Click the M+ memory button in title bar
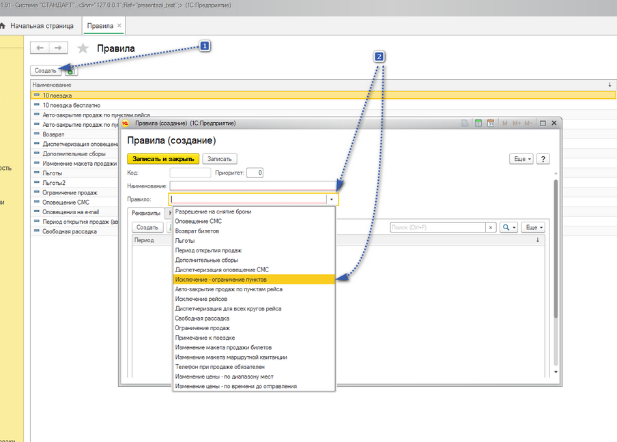 (515, 123)
